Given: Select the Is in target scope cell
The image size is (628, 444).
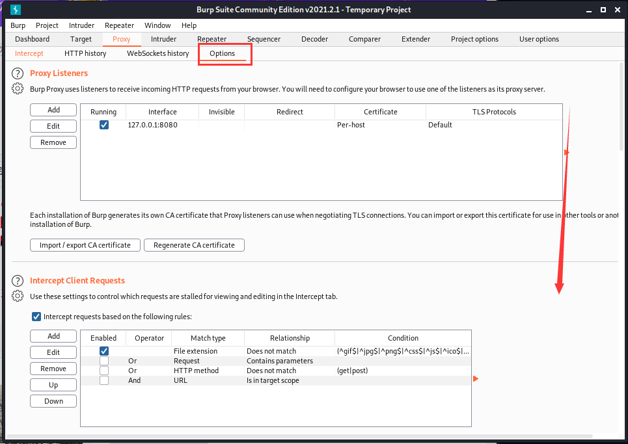Looking at the screenshot, I should pyautogui.click(x=290, y=380).
